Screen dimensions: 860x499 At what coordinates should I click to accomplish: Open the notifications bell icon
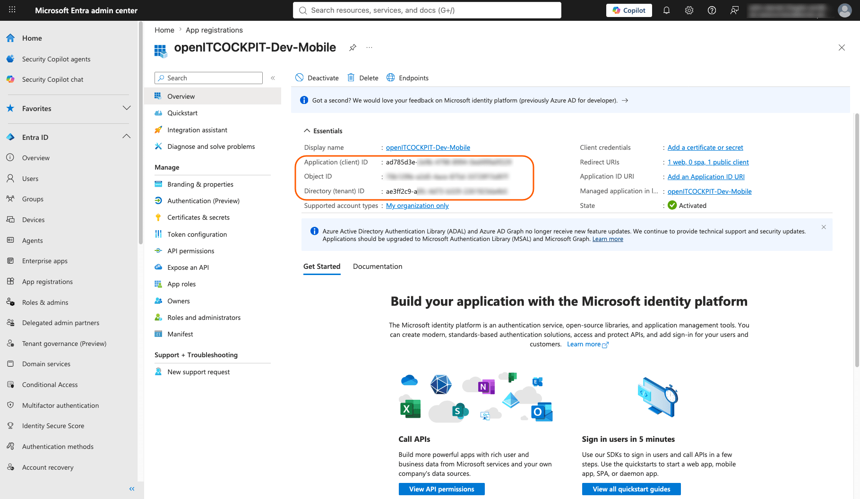tap(666, 10)
